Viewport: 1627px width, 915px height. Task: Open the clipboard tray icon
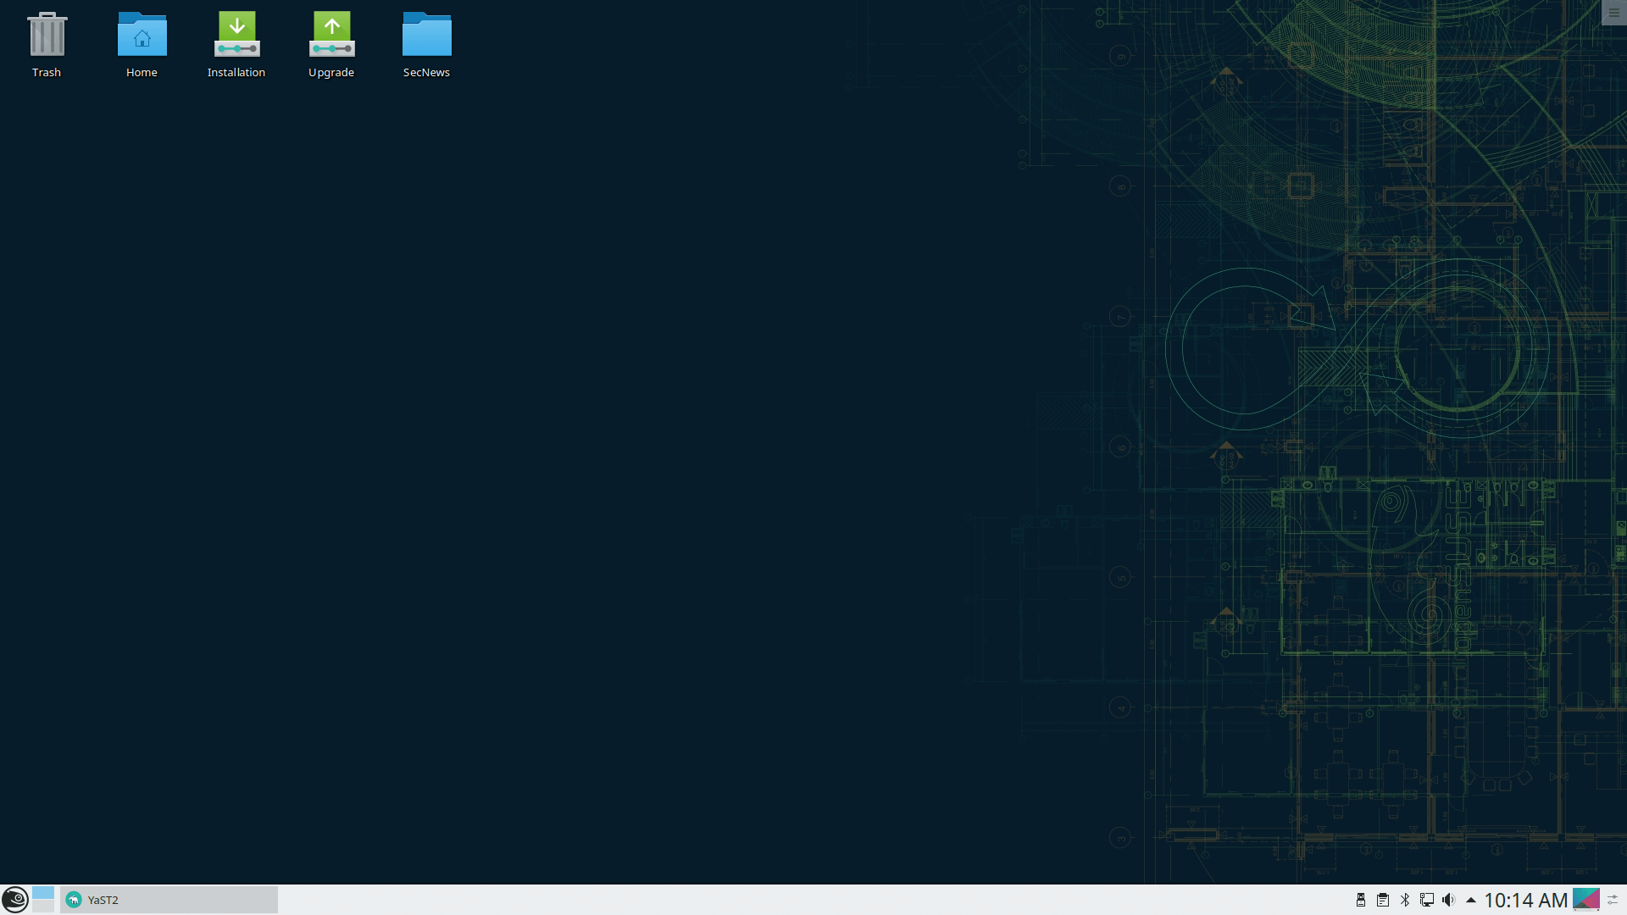coord(1383,900)
